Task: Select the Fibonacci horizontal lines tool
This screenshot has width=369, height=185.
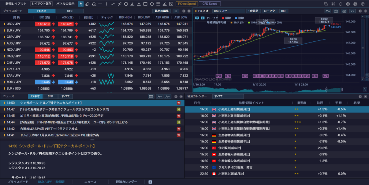Action: click(x=159, y=4)
